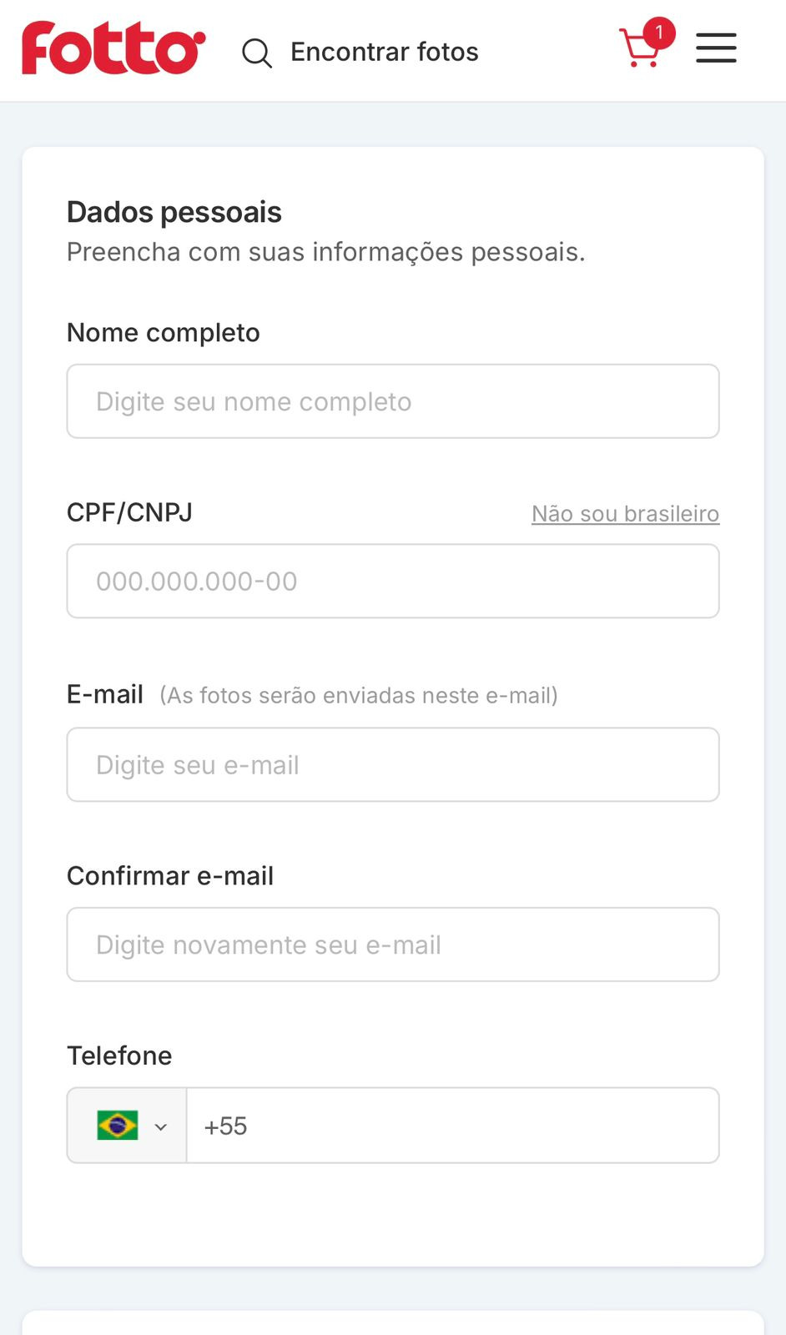Click the CPF/CNPJ number field
Image resolution: width=786 pixels, height=1335 pixels.
[x=393, y=582]
